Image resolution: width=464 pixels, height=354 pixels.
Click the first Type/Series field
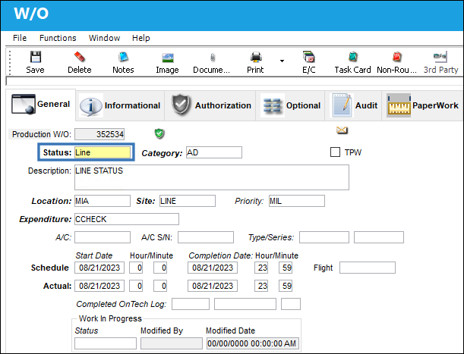tap(324, 237)
